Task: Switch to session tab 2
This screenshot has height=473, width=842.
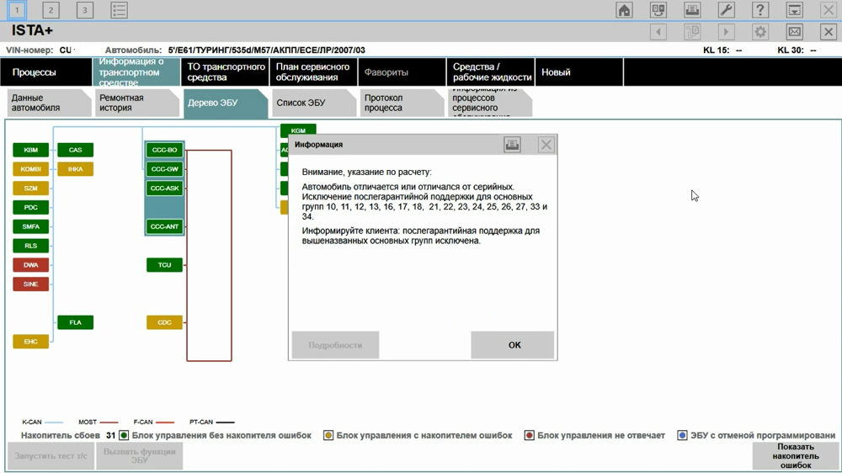Action: [51, 10]
